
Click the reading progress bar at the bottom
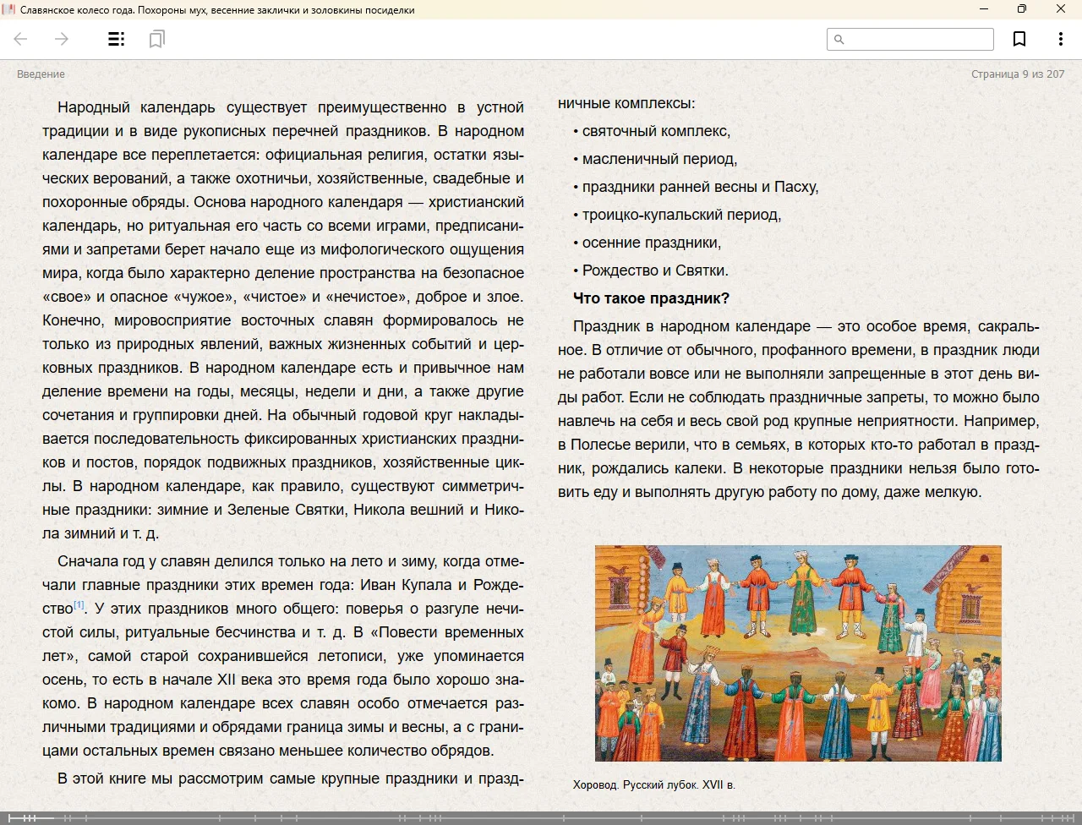coord(541,817)
